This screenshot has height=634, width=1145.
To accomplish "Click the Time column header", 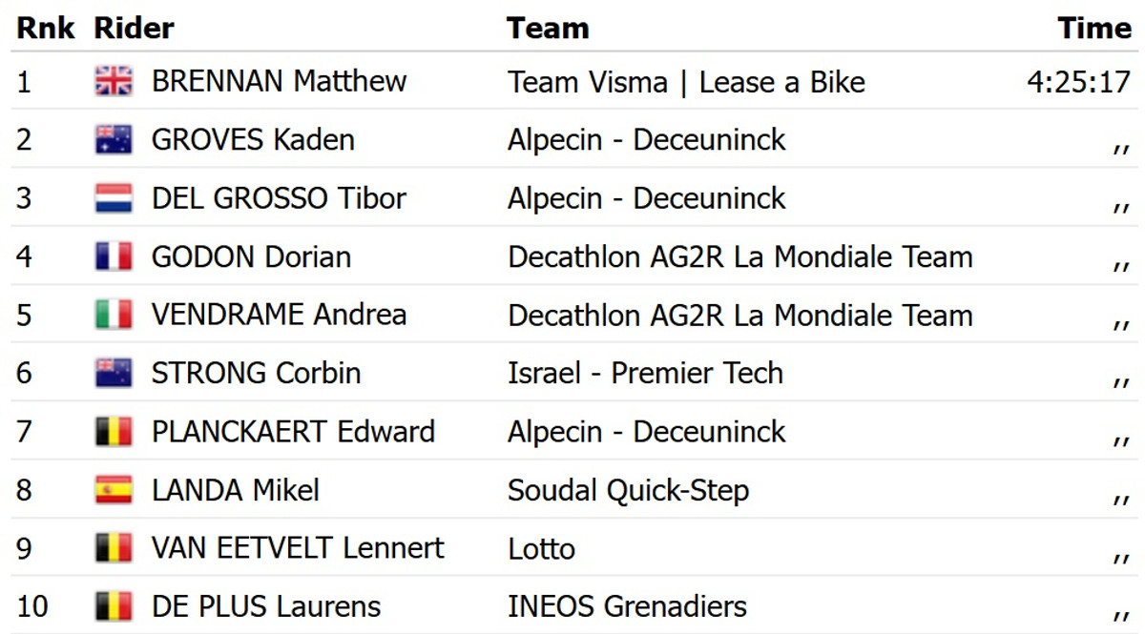I will coord(1093,29).
